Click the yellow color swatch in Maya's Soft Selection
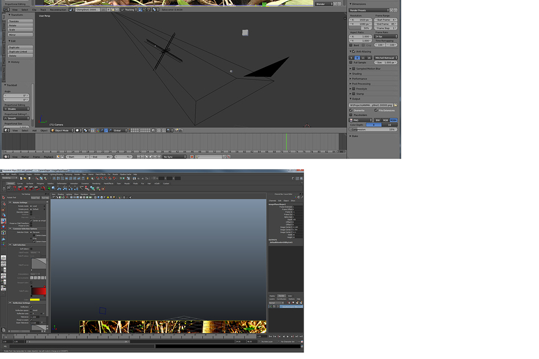This screenshot has height=359, width=539. pos(35,300)
